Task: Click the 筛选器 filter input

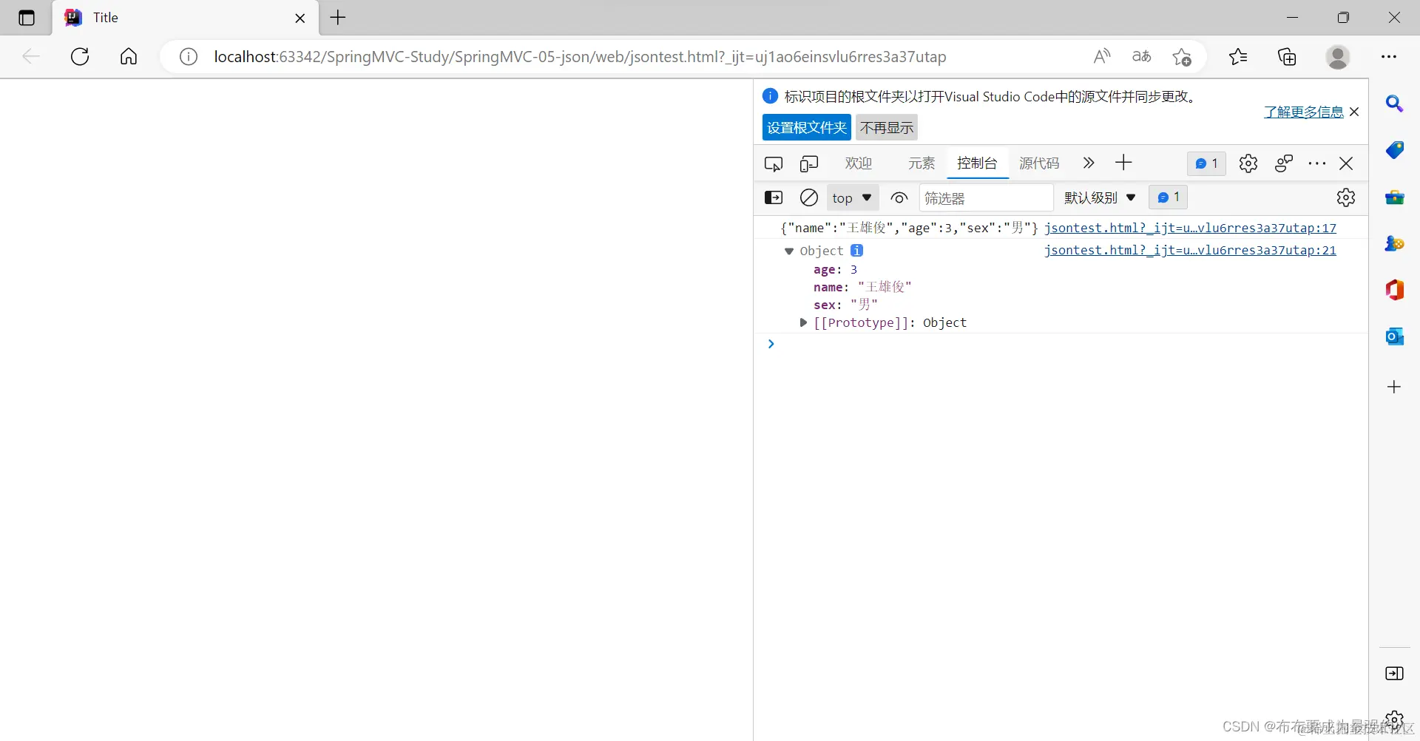Action: coord(986,198)
